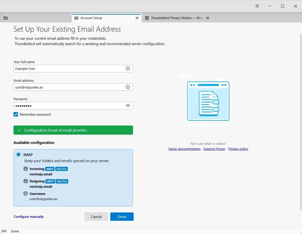Toggle password visibility with the eye icon
The width and height of the screenshot is (302, 234).
click(128, 105)
